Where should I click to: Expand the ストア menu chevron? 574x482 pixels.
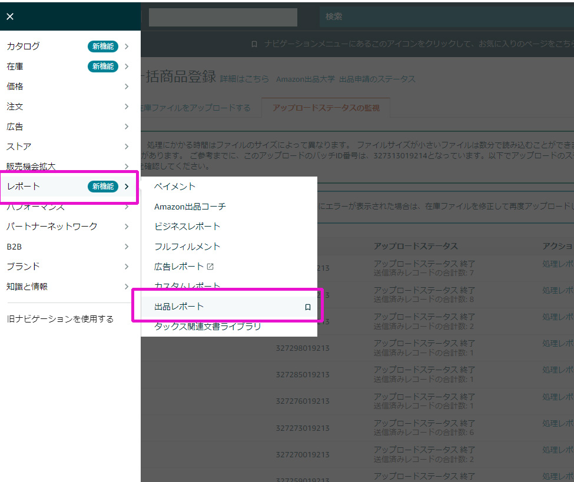coord(127,147)
